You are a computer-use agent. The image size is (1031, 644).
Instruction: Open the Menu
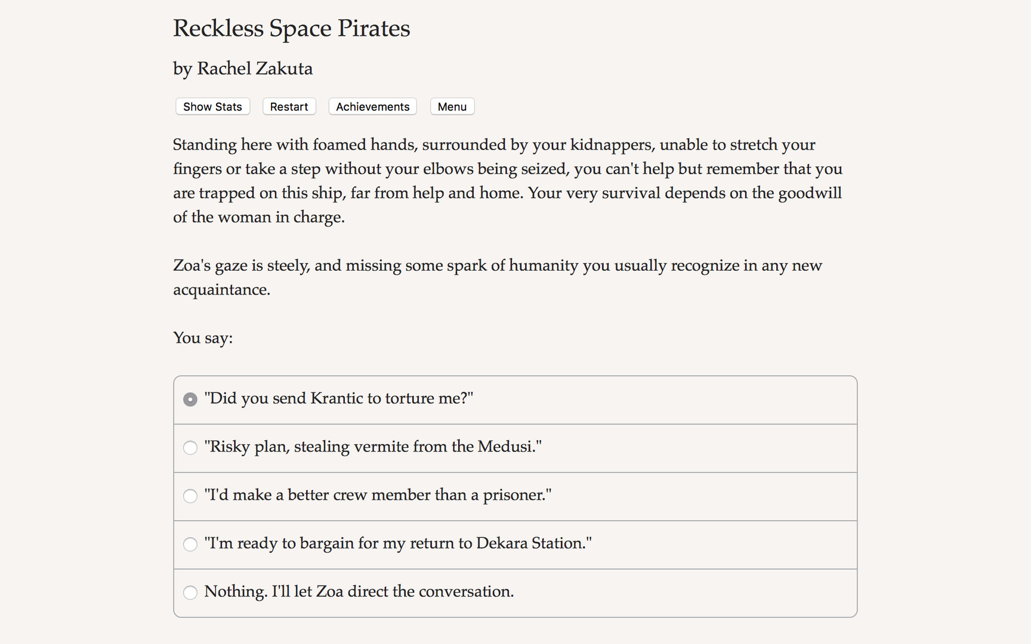pos(452,106)
